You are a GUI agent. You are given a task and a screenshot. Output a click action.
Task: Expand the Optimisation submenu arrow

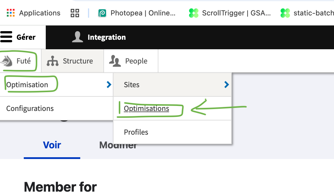tap(109, 85)
